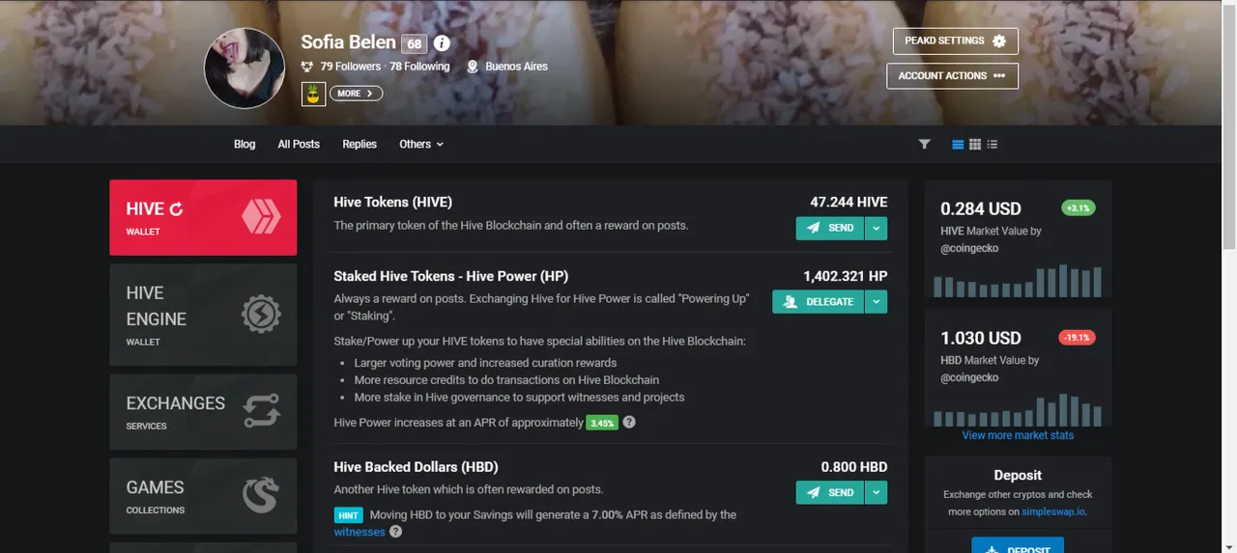The height and width of the screenshot is (553, 1237).
Task: Click the help icon next to 3.45% APR
Action: pos(629,423)
